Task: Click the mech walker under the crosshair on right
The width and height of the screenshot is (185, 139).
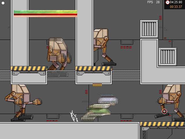Action: pyautogui.click(x=170, y=103)
